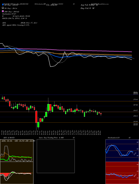Click the last date label on the x-axis
This screenshot has height=184, width=139.
click(x=101, y=132)
